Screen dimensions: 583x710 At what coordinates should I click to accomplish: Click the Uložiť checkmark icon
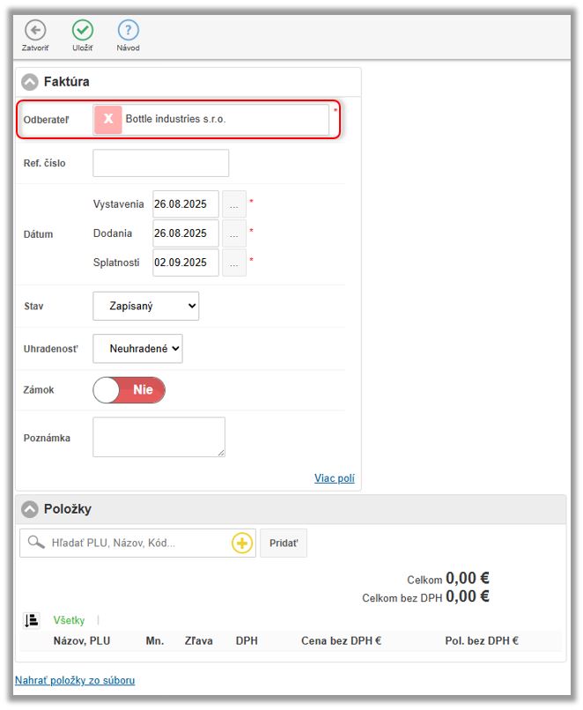pyautogui.click(x=83, y=29)
